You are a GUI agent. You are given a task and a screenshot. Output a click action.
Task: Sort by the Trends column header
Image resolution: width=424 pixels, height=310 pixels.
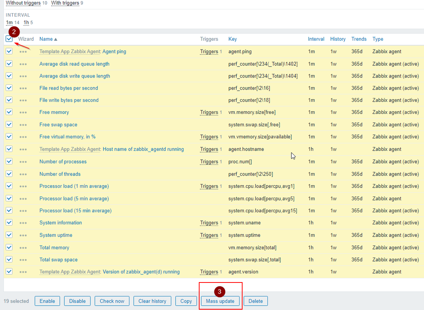[359, 39]
